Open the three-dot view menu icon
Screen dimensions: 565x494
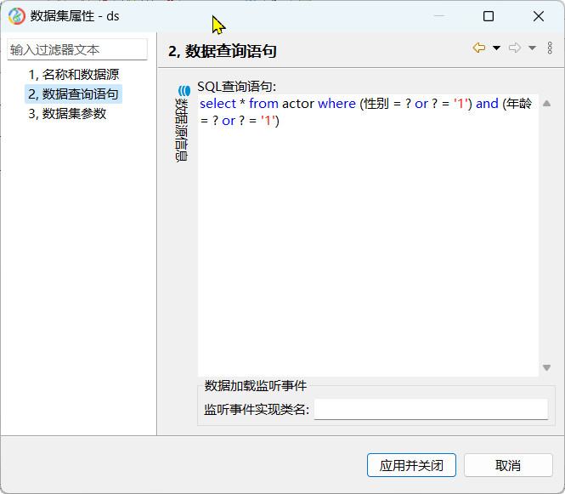550,48
